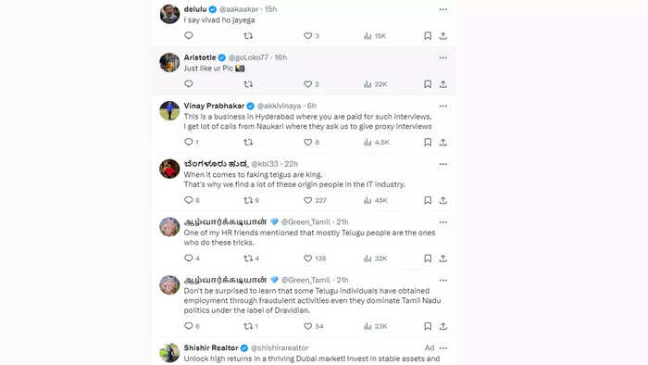Open more options on Vinay Prabhakar's tweet
Viewport: 648px width, 365px height.
tap(443, 107)
